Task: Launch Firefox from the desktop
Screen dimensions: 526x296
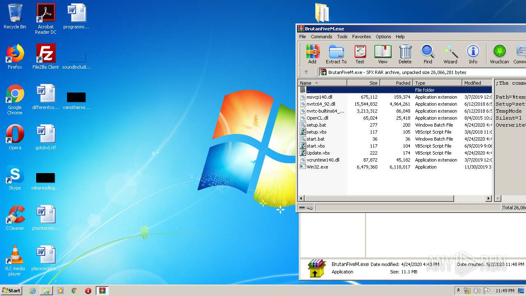Action: 15,57
